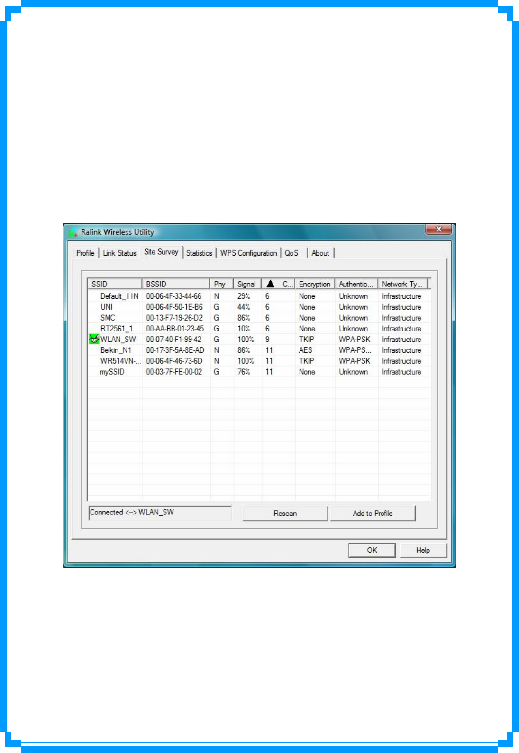Confirm with the OK button
The width and height of the screenshot is (519, 753).
[x=372, y=551]
